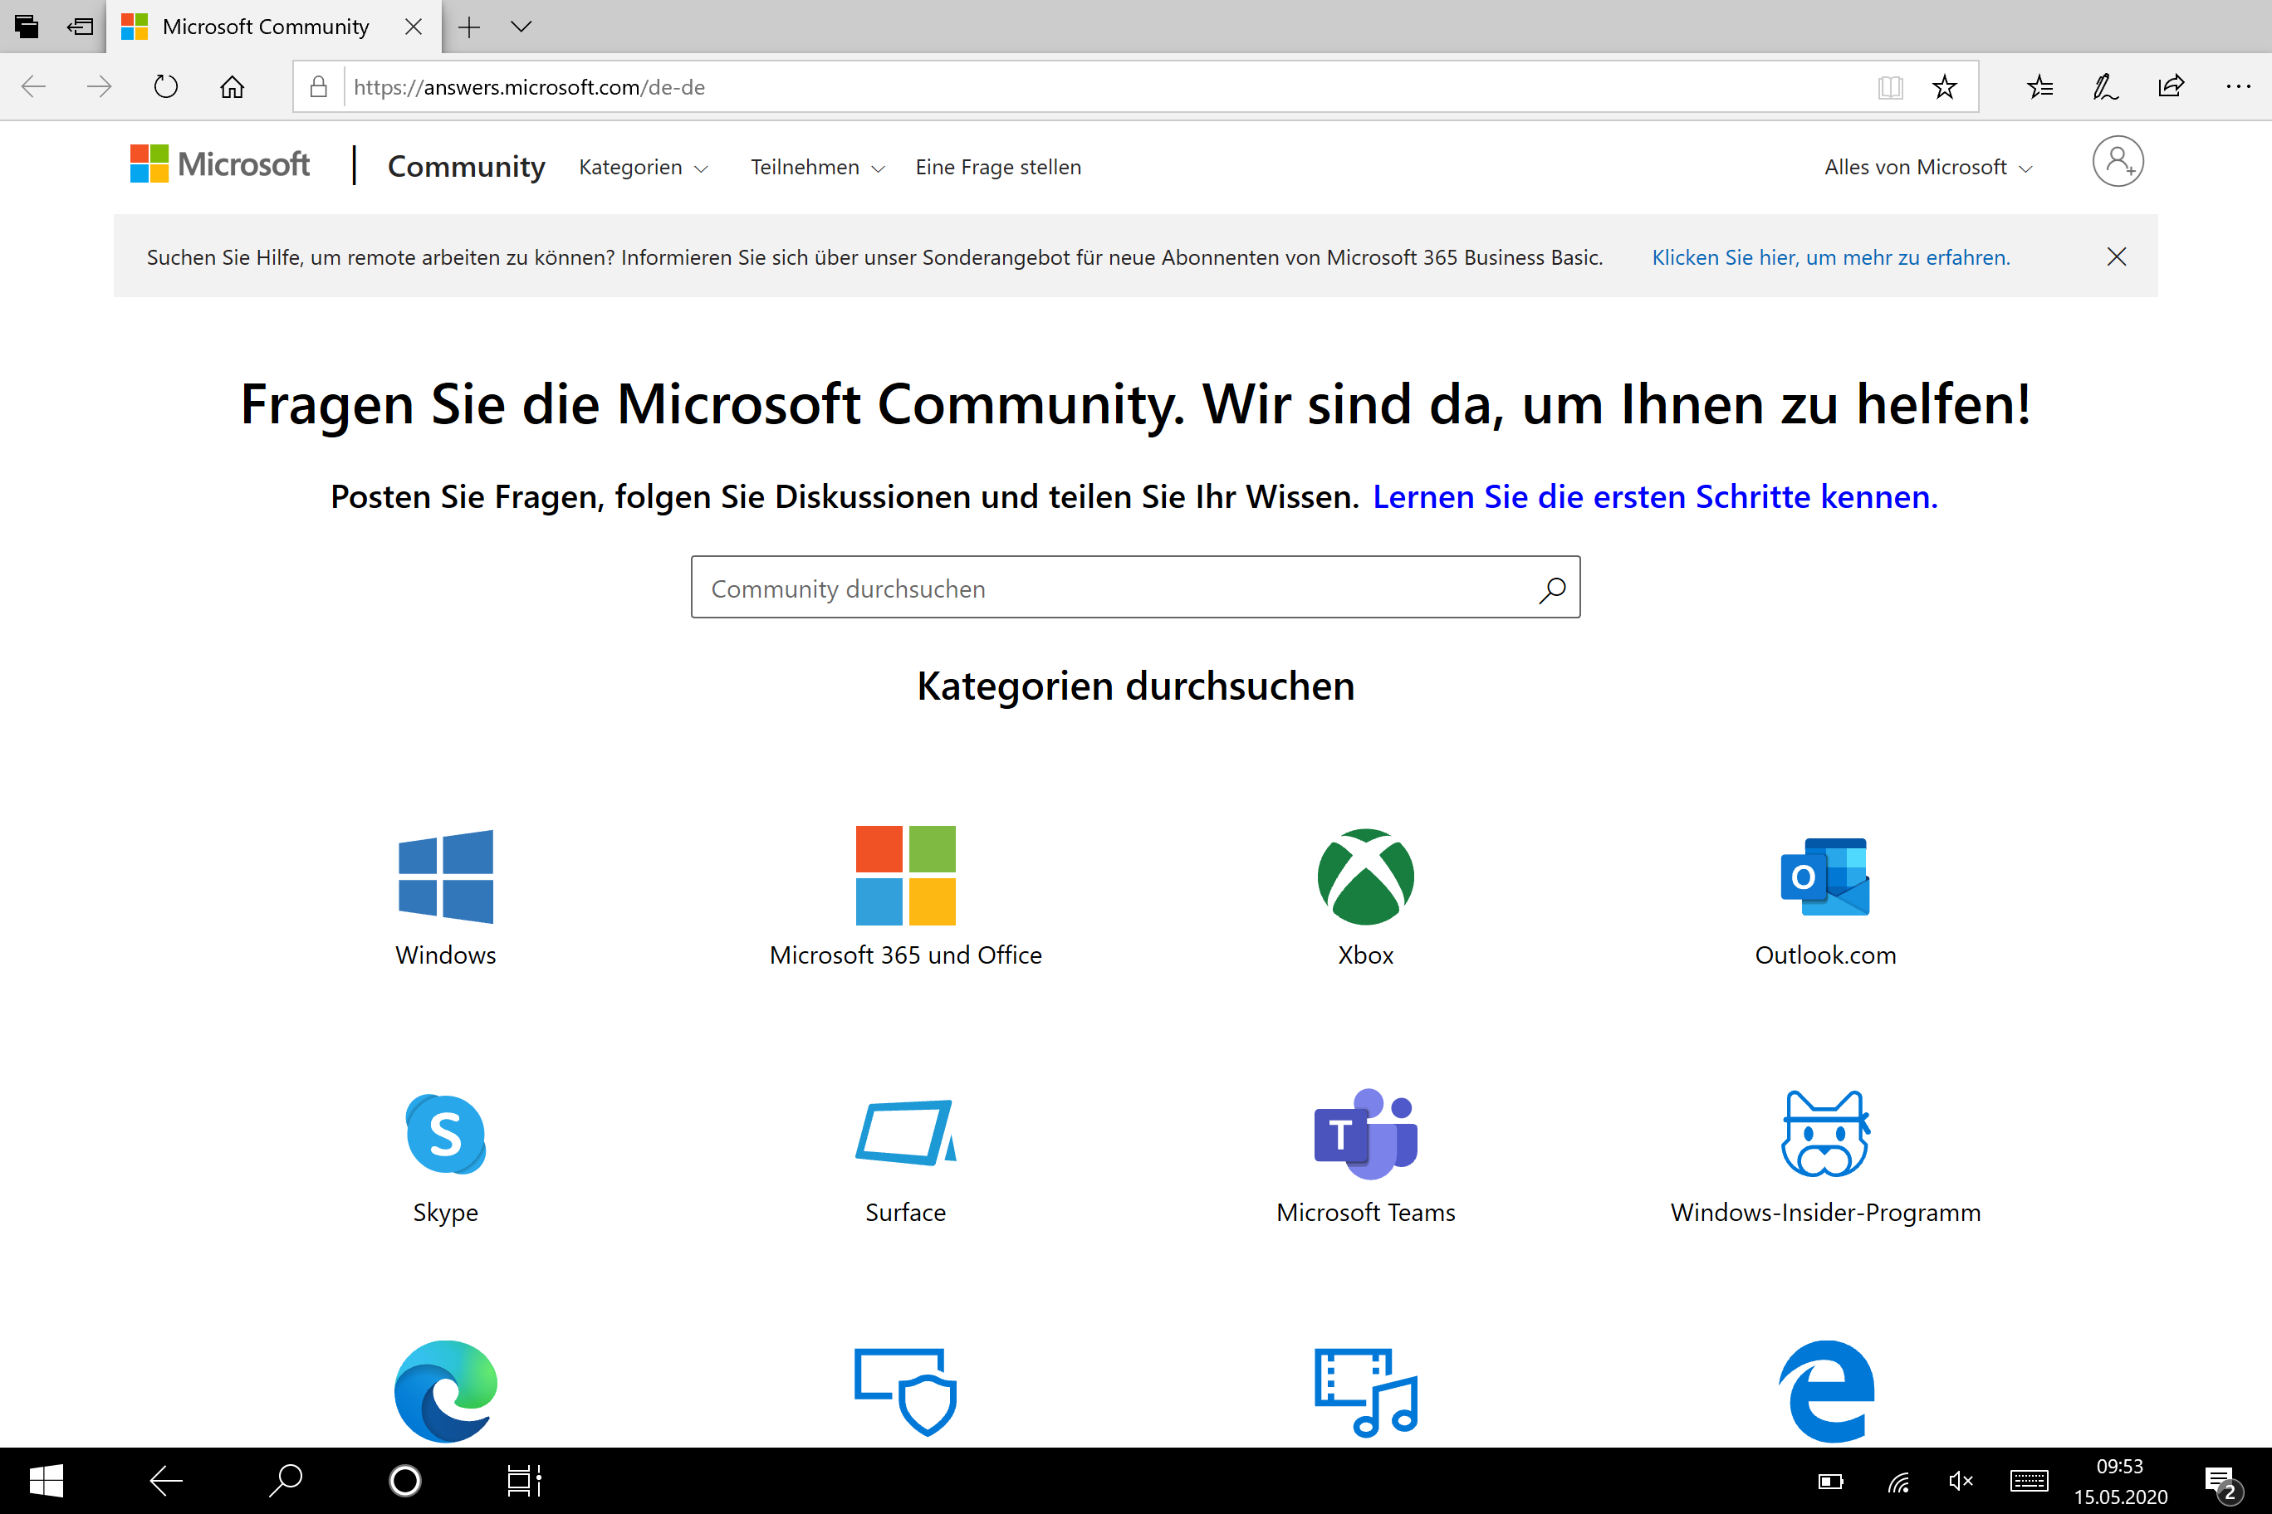Screen dimensions: 2272x1514
Task: Open the Microsoft Teams category icon
Action: click(x=1365, y=1134)
